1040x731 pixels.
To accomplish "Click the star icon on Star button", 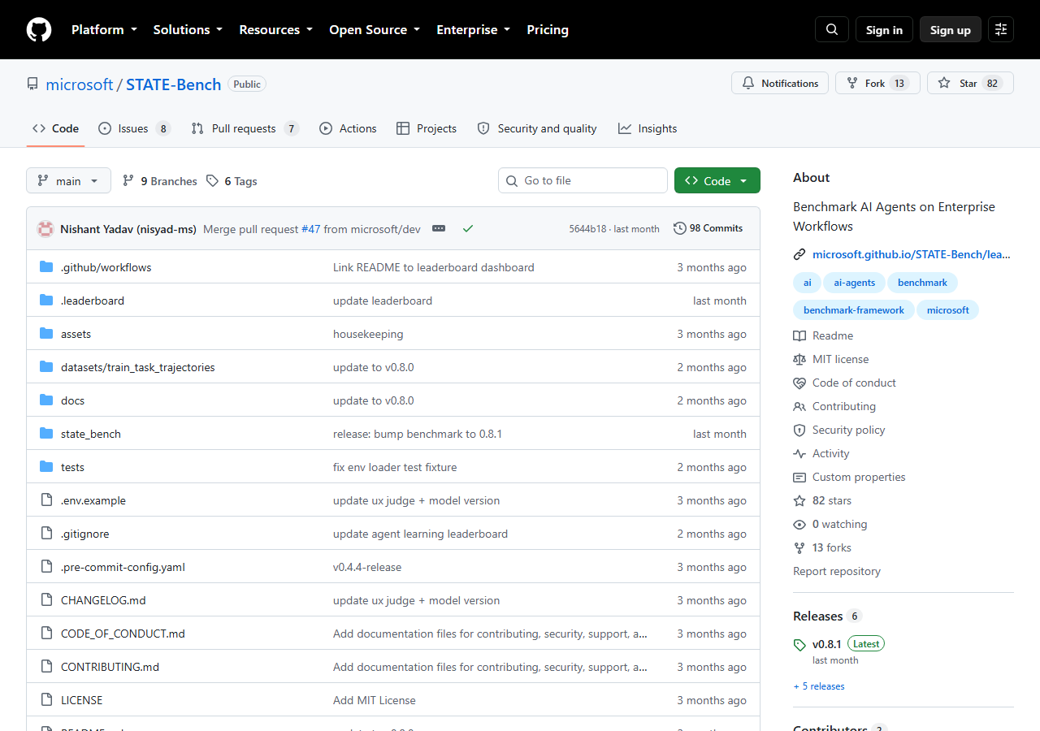I will pyautogui.click(x=944, y=83).
